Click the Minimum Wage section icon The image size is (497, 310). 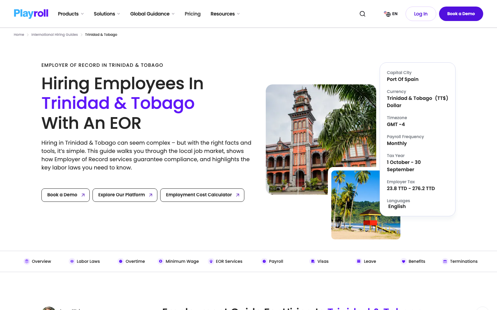[x=160, y=261]
